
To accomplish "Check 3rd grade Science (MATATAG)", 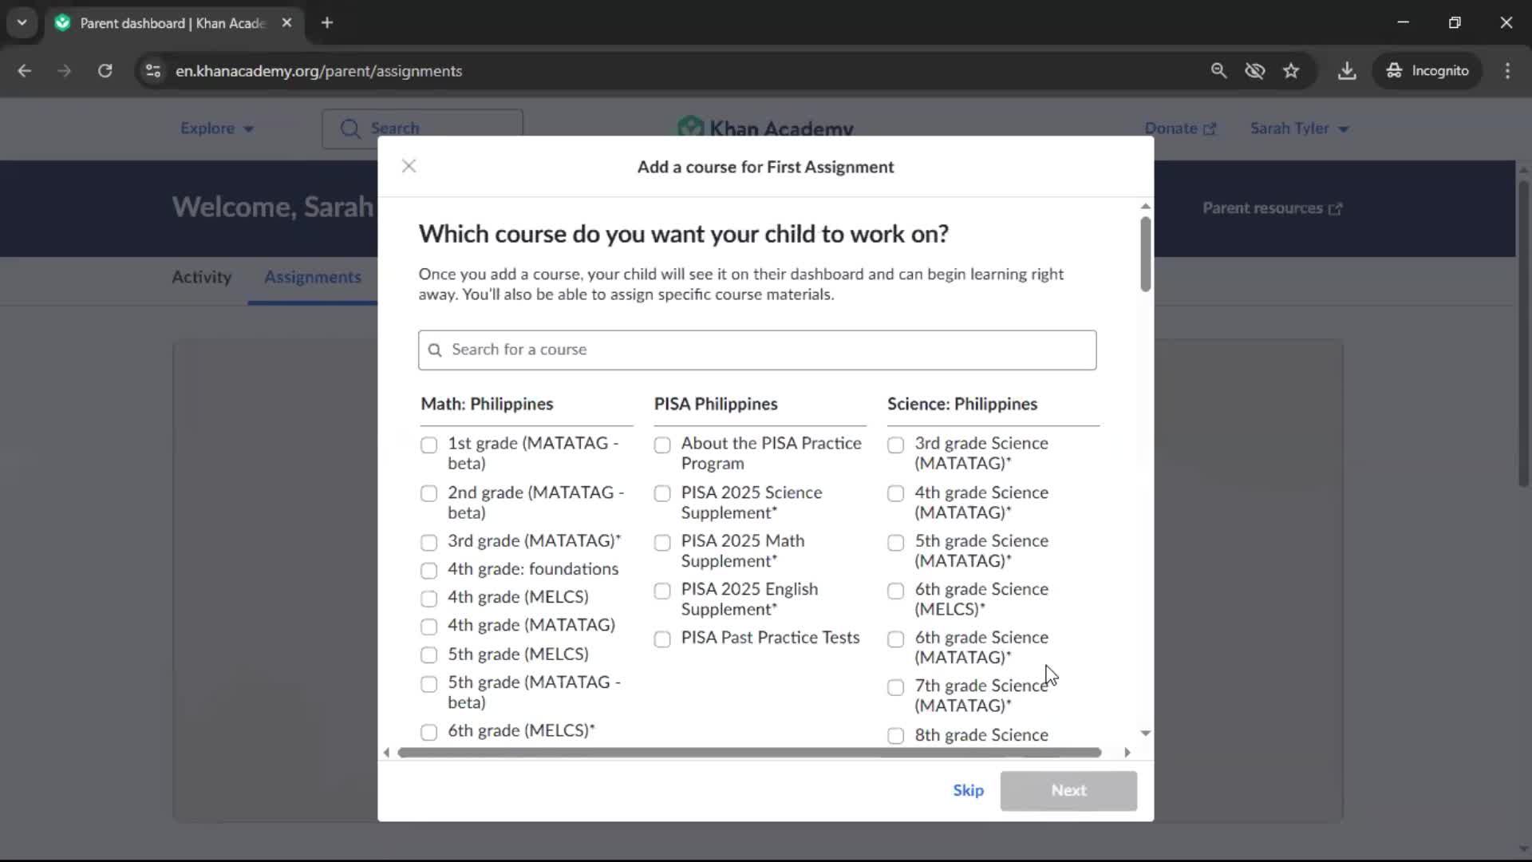I will pos(895,445).
